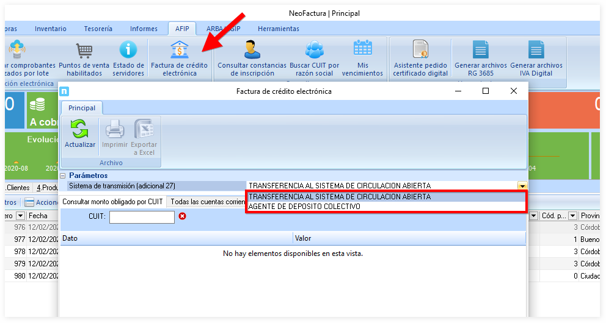Image resolution: width=606 pixels, height=323 pixels.
Task: Clear CUIT field with red X icon
Action: point(182,216)
